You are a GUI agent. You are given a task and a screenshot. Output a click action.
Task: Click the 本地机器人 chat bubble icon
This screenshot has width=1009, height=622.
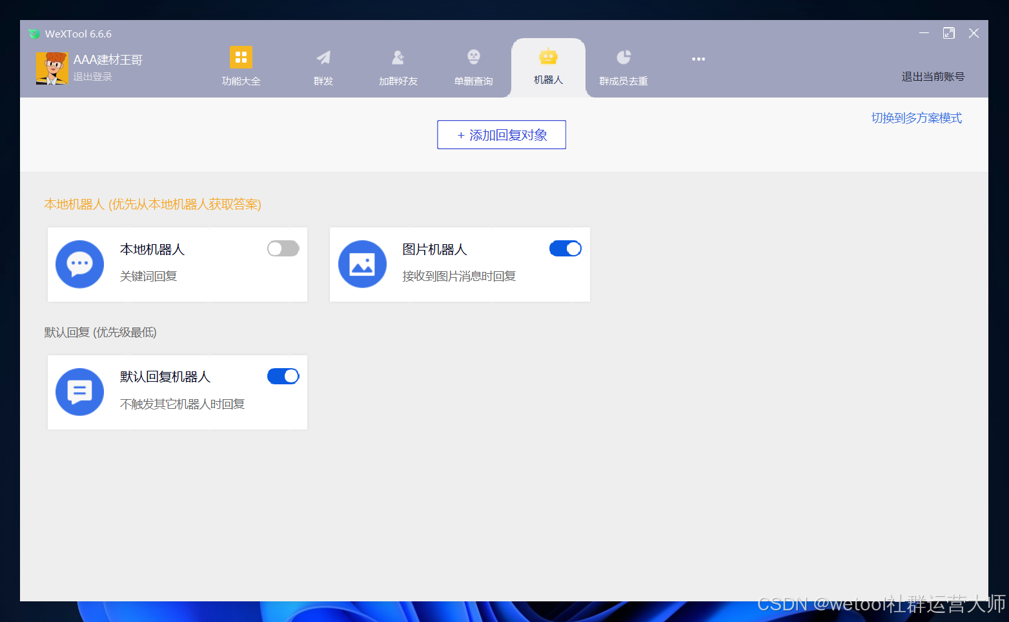80,264
